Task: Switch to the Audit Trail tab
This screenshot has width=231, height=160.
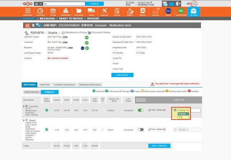Action: pyautogui.click(x=45, y=84)
